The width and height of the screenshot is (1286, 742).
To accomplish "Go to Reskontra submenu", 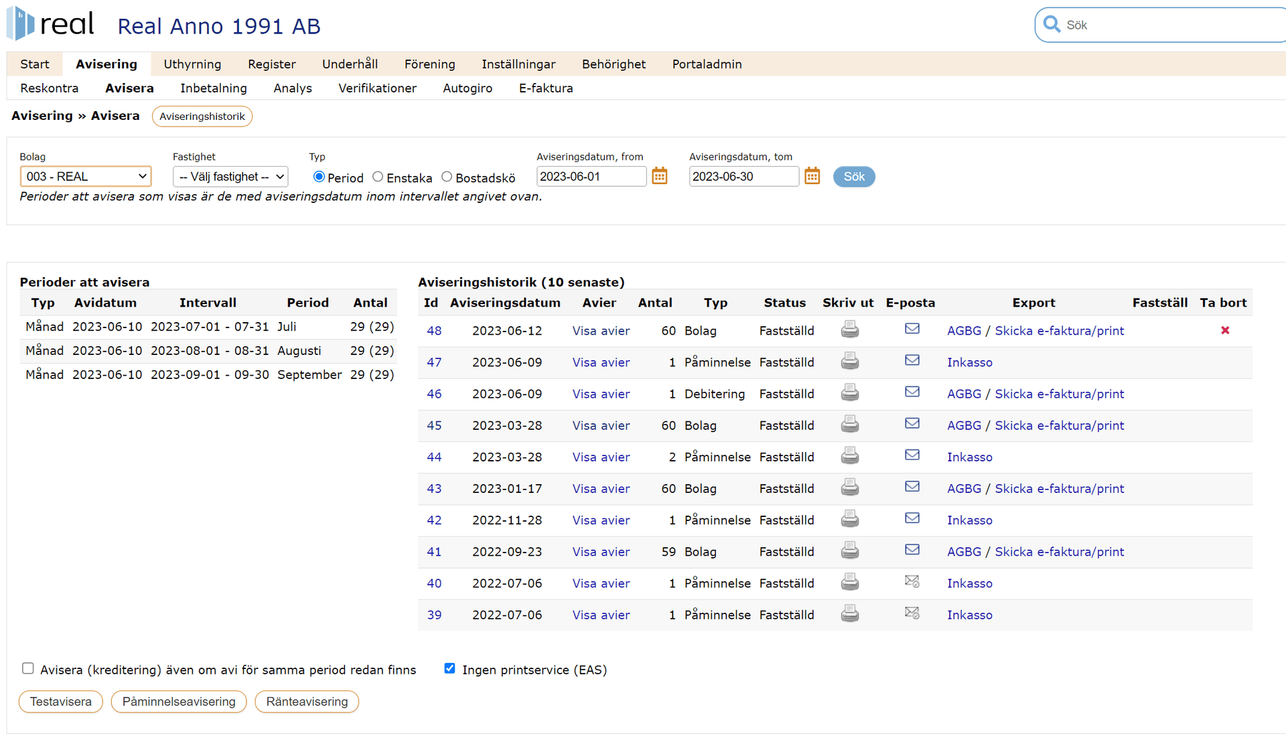I will tap(50, 88).
